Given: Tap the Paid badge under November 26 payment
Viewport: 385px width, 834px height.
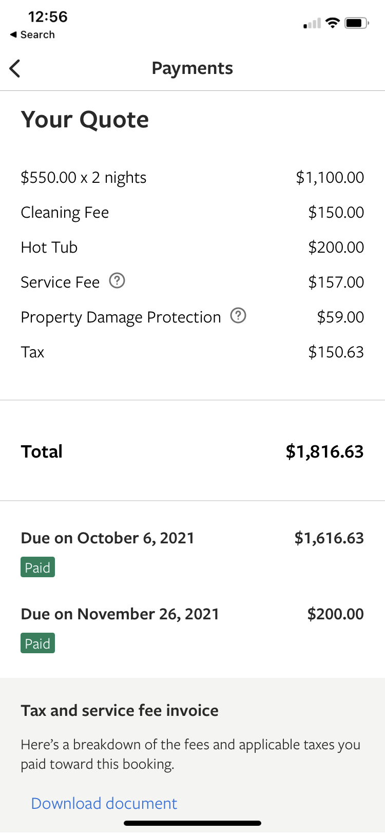Looking at the screenshot, I should pos(37,642).
